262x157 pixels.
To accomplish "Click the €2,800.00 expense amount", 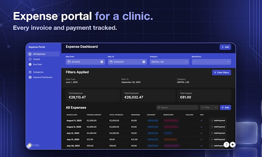I will 92,127.
